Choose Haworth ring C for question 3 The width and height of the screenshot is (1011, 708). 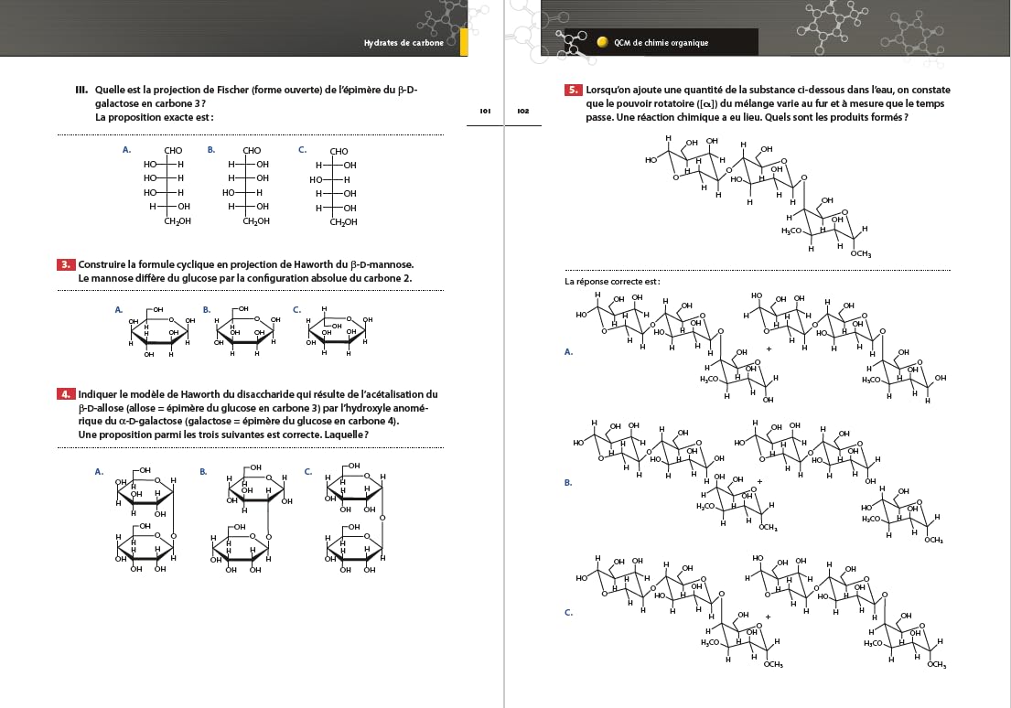point(340,331)
